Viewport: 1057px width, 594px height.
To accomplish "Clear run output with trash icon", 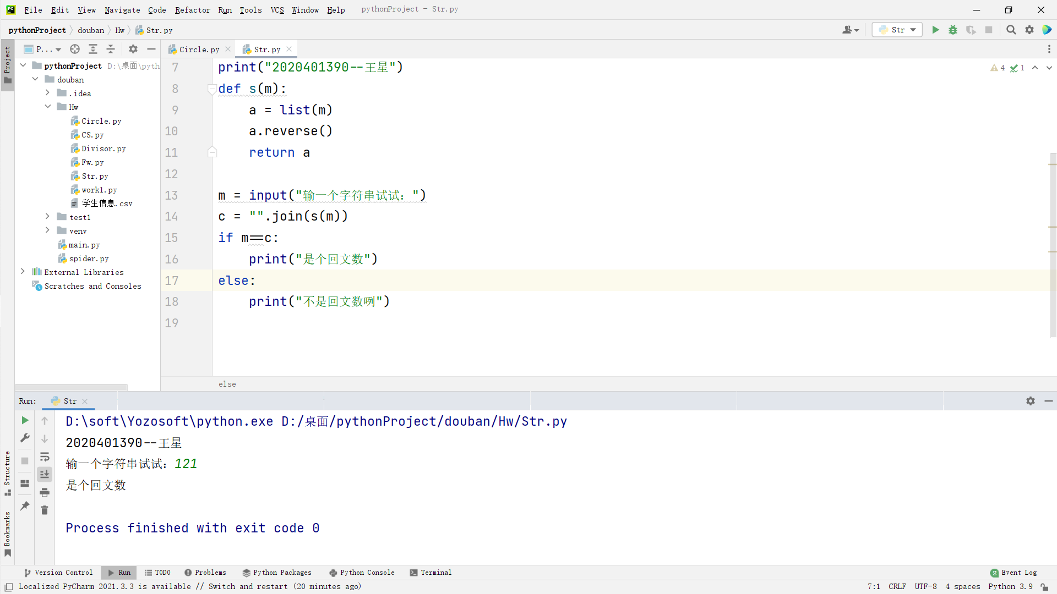I will coord(45,510).
